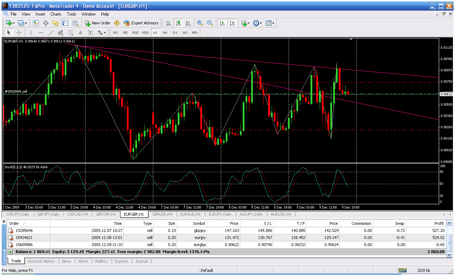
Task: Toggle Expert Advisors on or off
Action: click(x=141, y=23)
